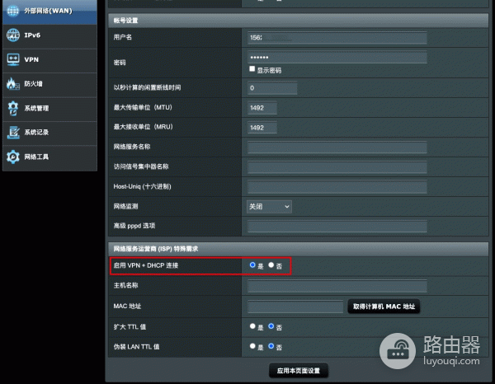Viewport: 495px width, 384px height.
Task: Click the MTU value input field
Action: click(x=262, y=108)
